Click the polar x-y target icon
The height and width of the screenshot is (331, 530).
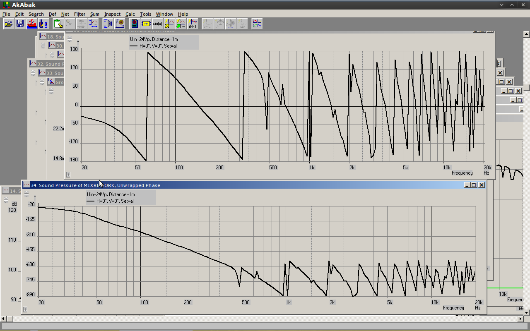[x=120, y=24]
